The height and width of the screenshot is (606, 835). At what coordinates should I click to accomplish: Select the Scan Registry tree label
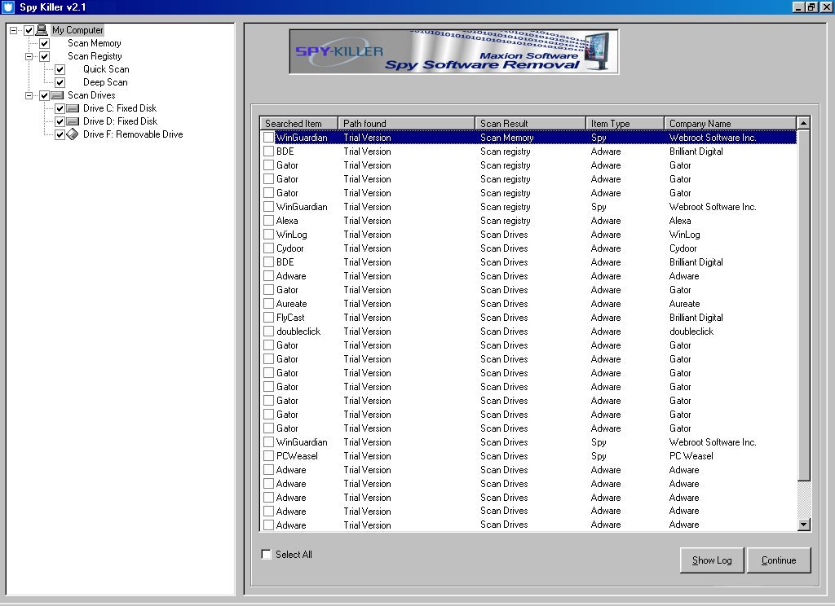95,56
